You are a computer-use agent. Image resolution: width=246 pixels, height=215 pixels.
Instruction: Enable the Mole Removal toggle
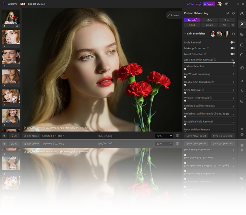coord(233,42)
